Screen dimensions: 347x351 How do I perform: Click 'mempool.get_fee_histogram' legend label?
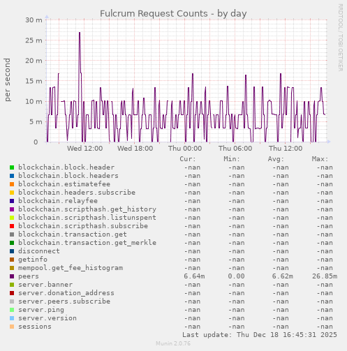point(71,268)
